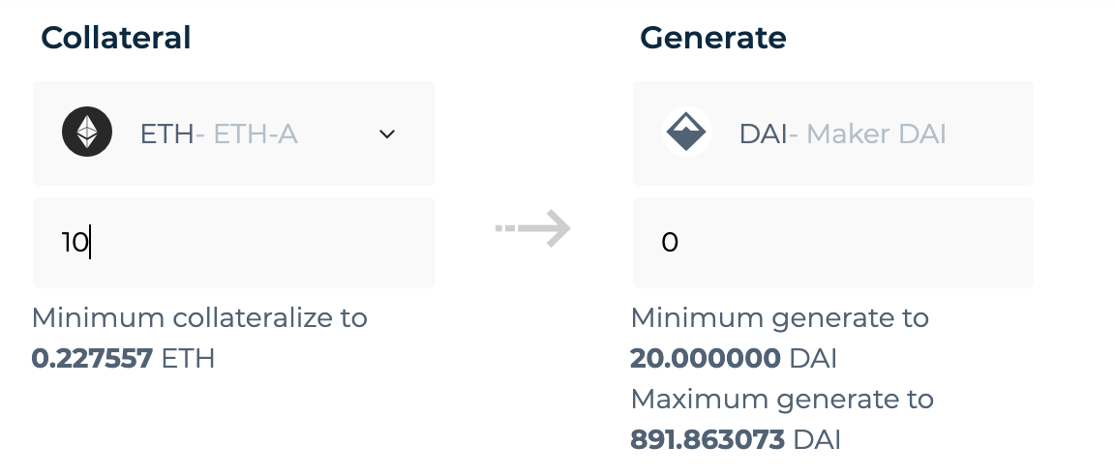Click the minimum generate value 20.000000 DAI

(x=733, y=359)
